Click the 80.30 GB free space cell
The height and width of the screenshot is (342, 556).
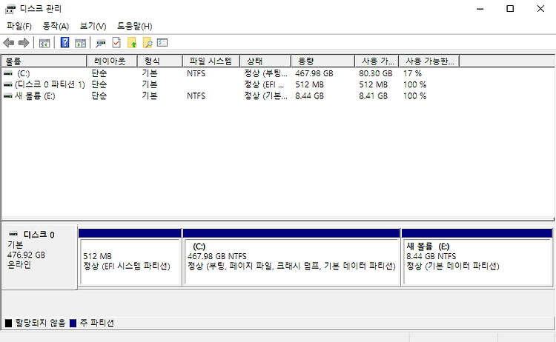click(x=376, y=73)
